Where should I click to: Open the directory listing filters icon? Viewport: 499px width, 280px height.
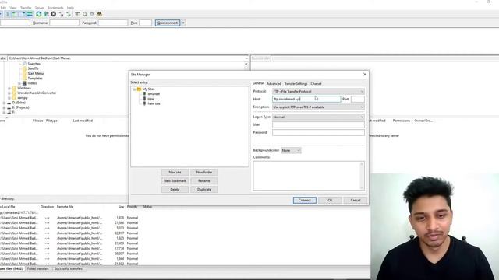tap(77, 14)
